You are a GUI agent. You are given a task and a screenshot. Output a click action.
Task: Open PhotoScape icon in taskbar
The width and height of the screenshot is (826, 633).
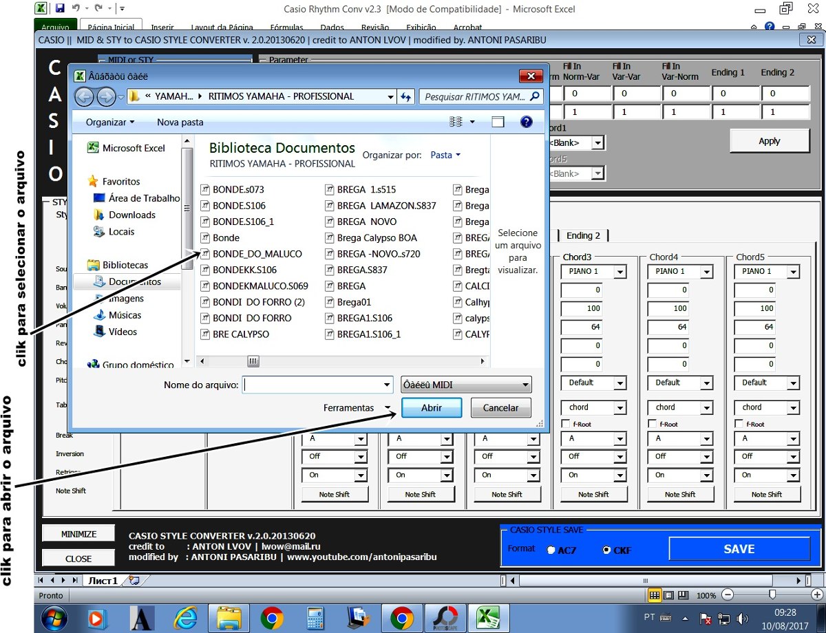click(x=445, y=619)
